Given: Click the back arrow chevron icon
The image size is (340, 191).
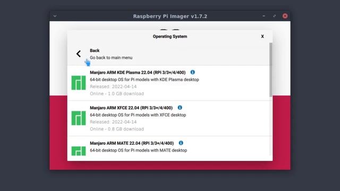Looking at the screenshot, I should click(79, 54).
